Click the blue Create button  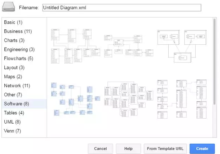(x=202, y=149)
